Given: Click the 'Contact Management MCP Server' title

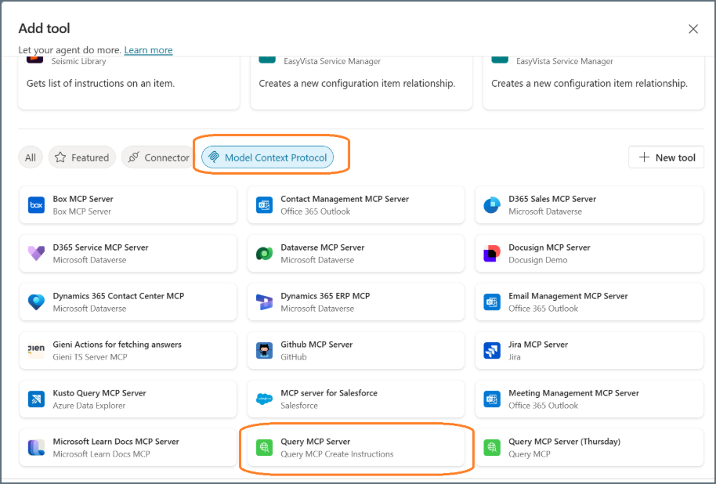Looking at the screenshot, I should click(x=345, y=199).
